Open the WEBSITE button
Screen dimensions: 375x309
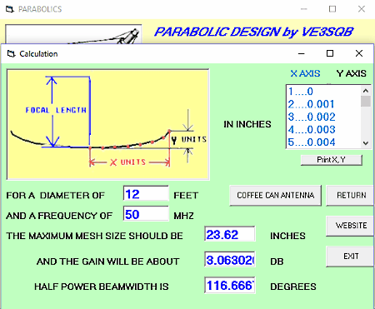(350, 226)
